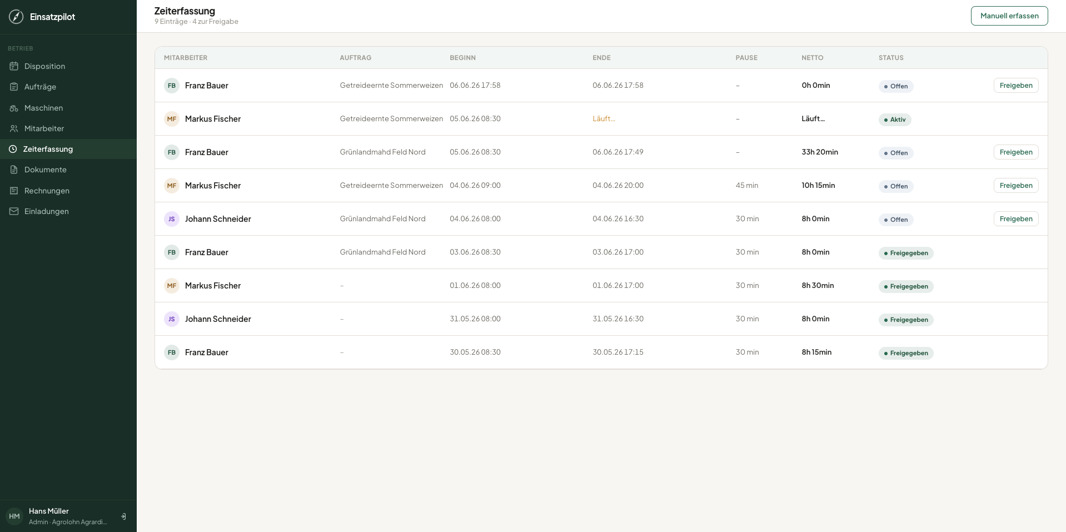
Task: Click end time 30.05.26 17:15
Action: pyautogui.click(x=618, y=352)
